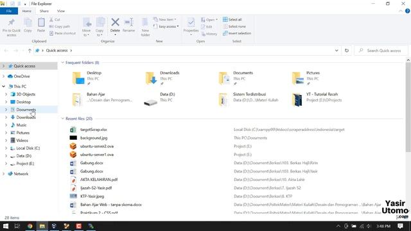Open the Action Center notification icon

point(400,226)
